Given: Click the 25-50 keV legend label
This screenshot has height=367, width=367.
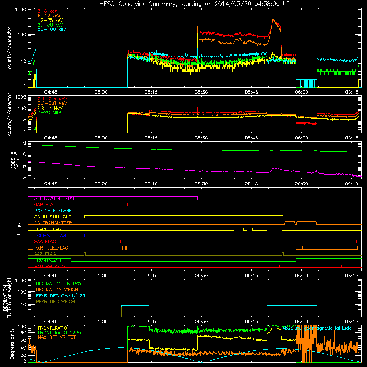Looking at the screenshot, I should pyautogui.click(x=50, y=25).
